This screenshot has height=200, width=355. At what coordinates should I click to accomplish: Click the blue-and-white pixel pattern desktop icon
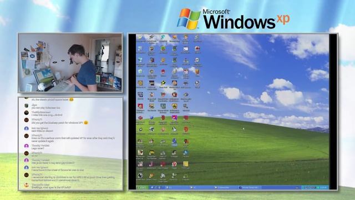click(140, 94)
